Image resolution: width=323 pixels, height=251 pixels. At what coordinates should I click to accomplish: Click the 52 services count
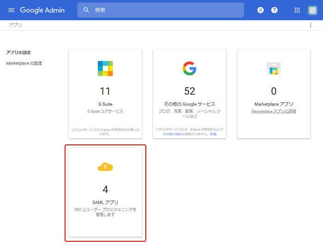[190, 91]
